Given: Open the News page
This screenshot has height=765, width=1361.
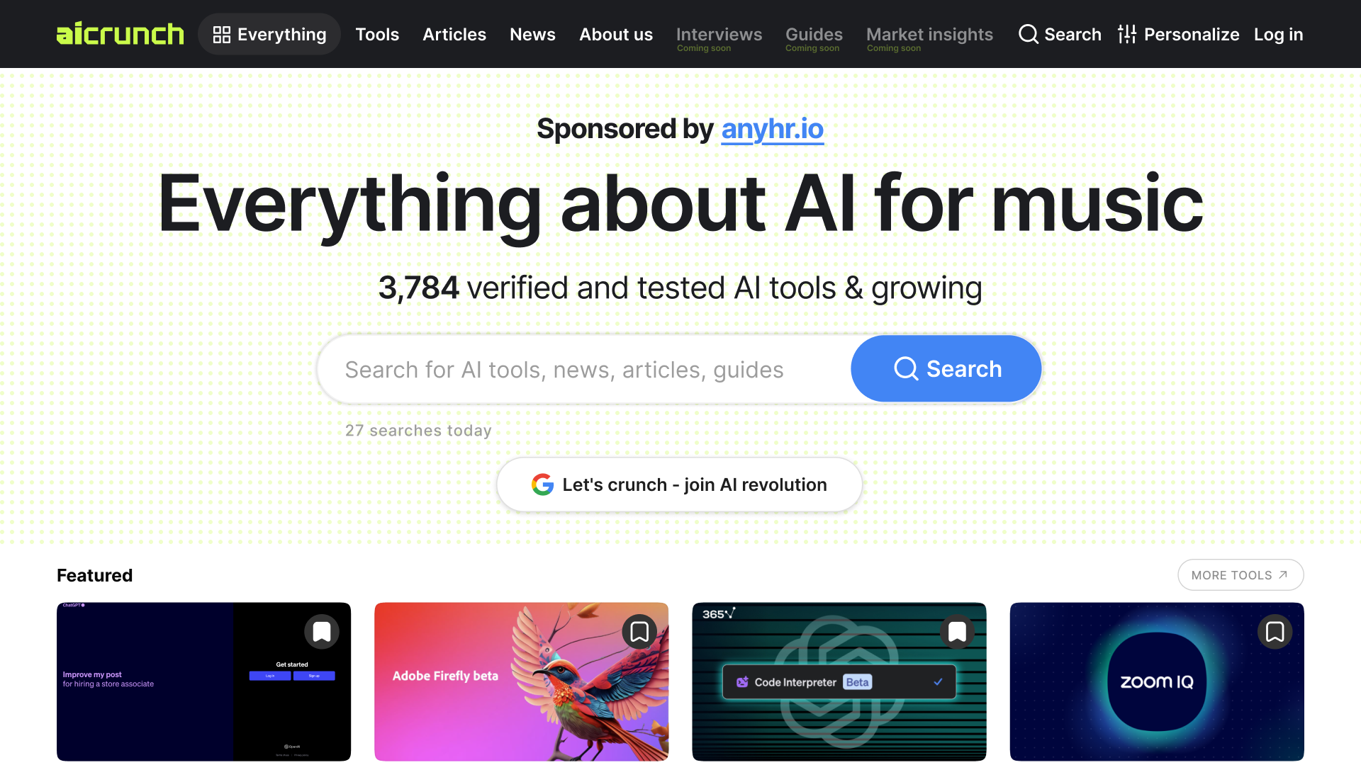Looking at the screenshot, I should point(532,34).
